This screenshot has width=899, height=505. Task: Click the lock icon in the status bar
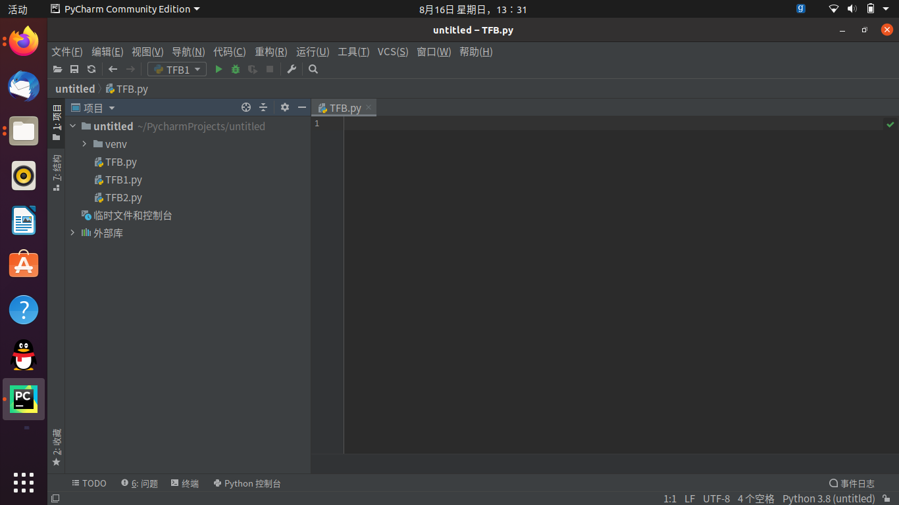(x=888, y=498)
